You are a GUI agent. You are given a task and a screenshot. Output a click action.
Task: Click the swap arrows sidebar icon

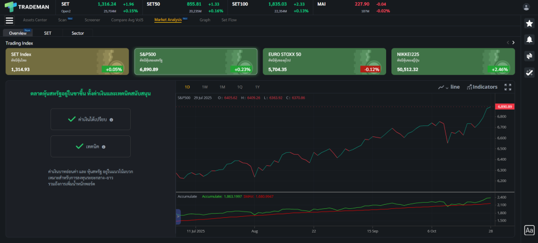529,56
